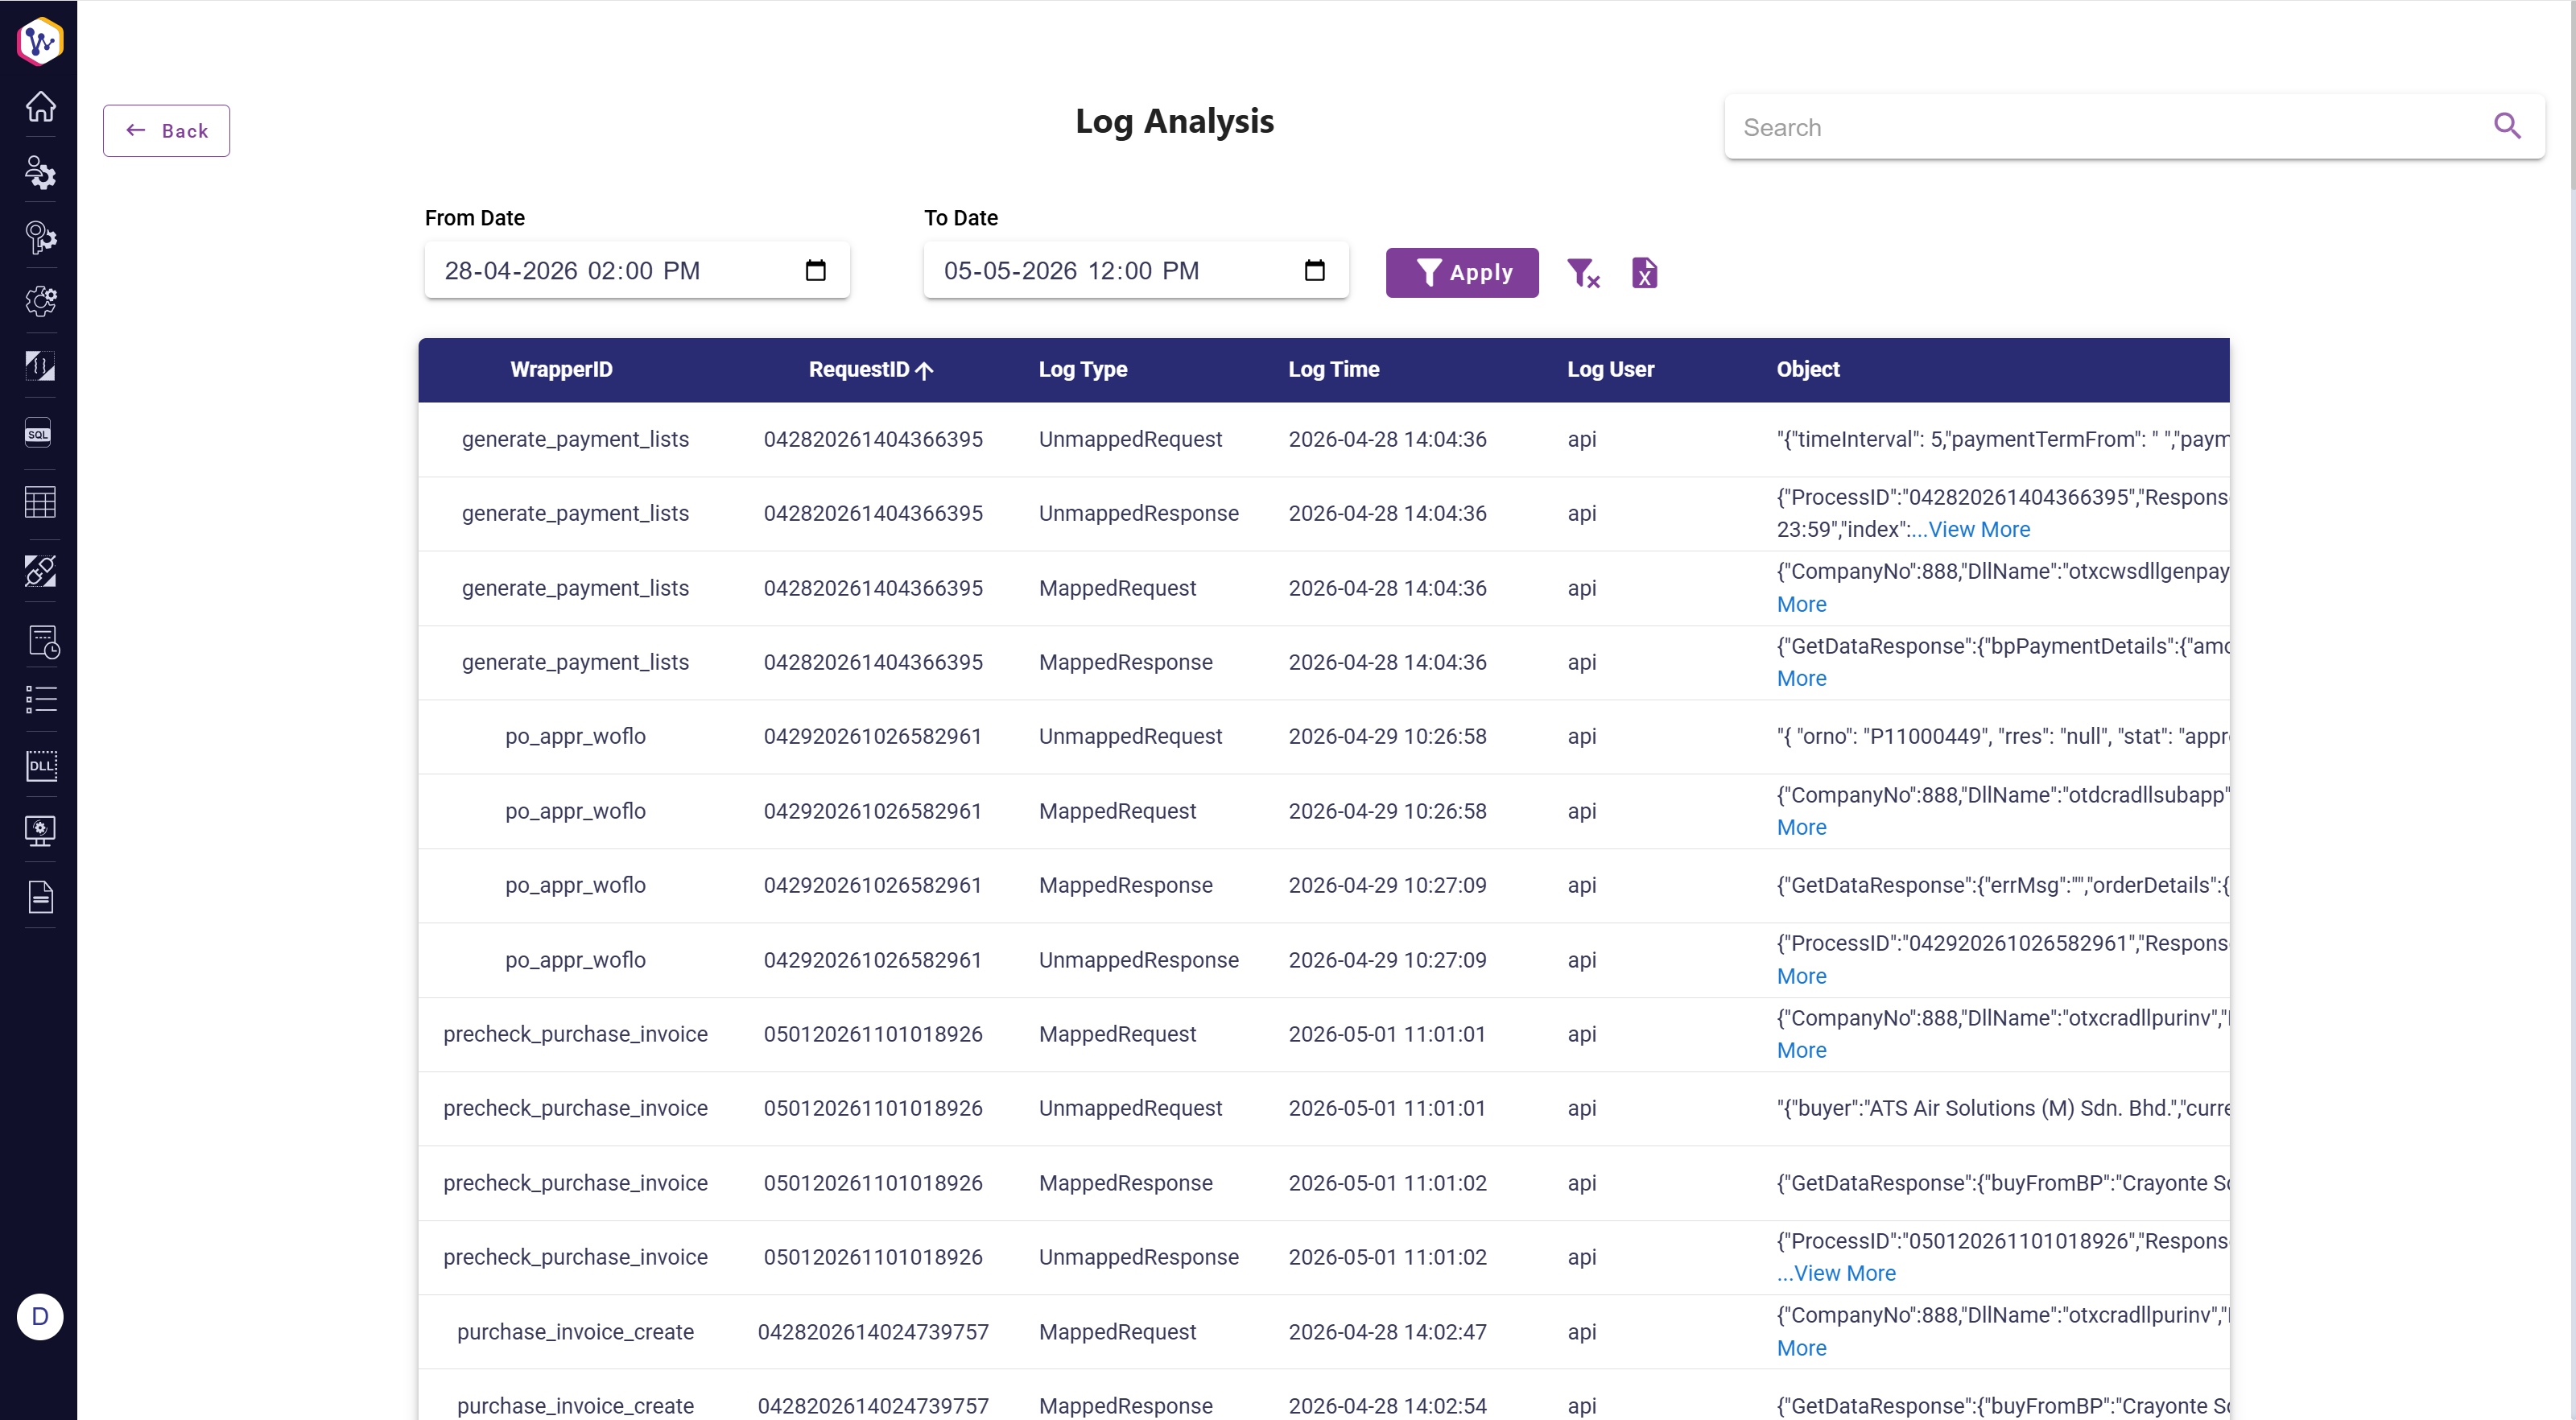Expand View More on generate_payment_lists UnmappedResponse row
The width and height of the screenshot is (2576, 1420).
[x=1979, y=529]
